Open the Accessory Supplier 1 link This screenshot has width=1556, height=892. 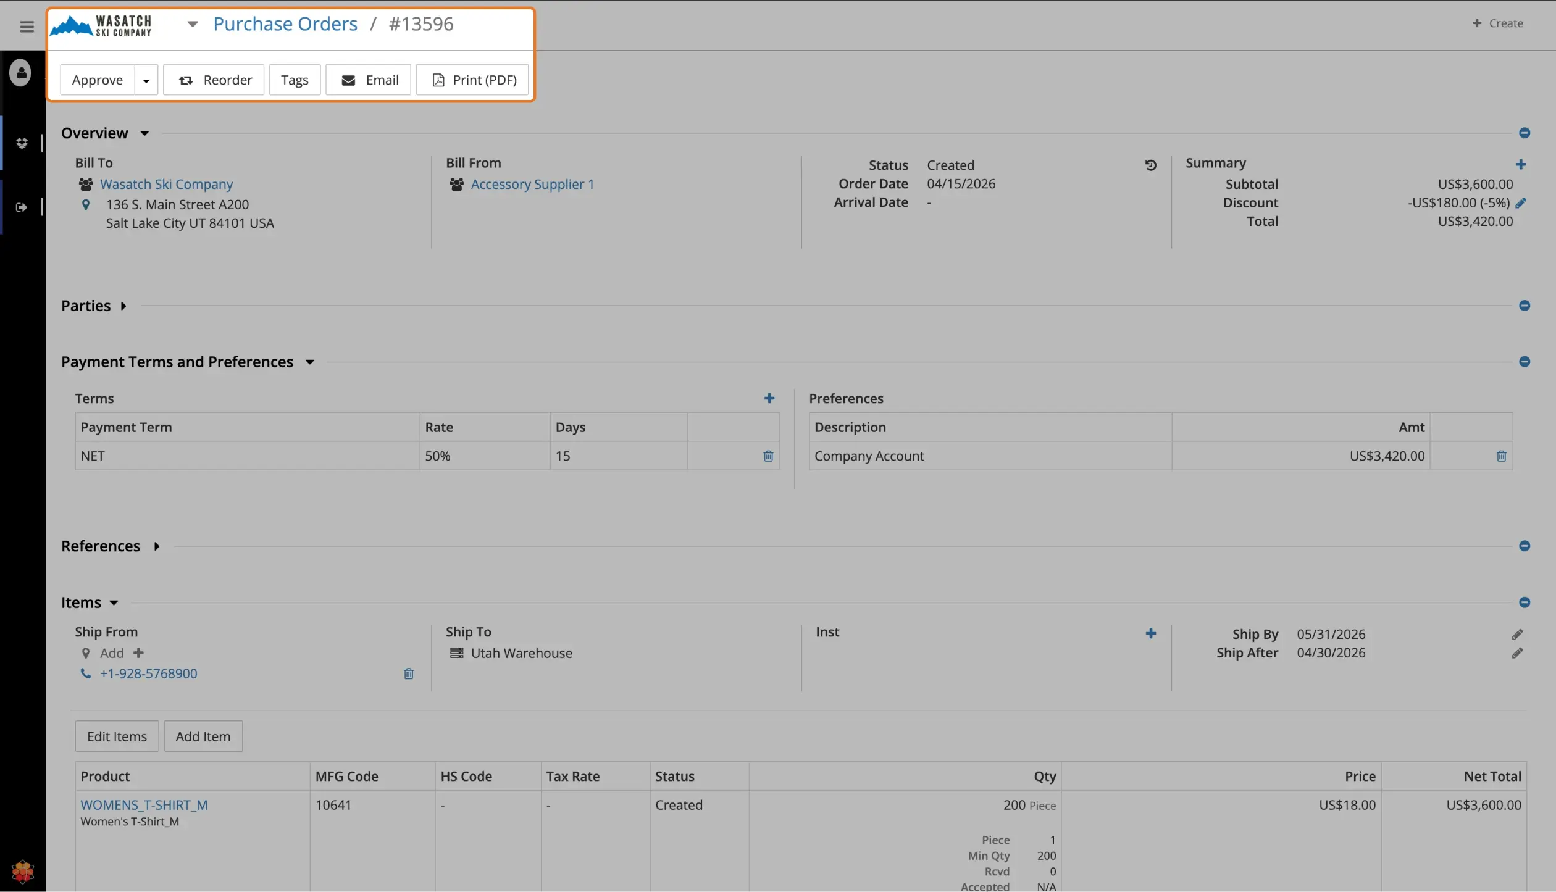(532, 185)
